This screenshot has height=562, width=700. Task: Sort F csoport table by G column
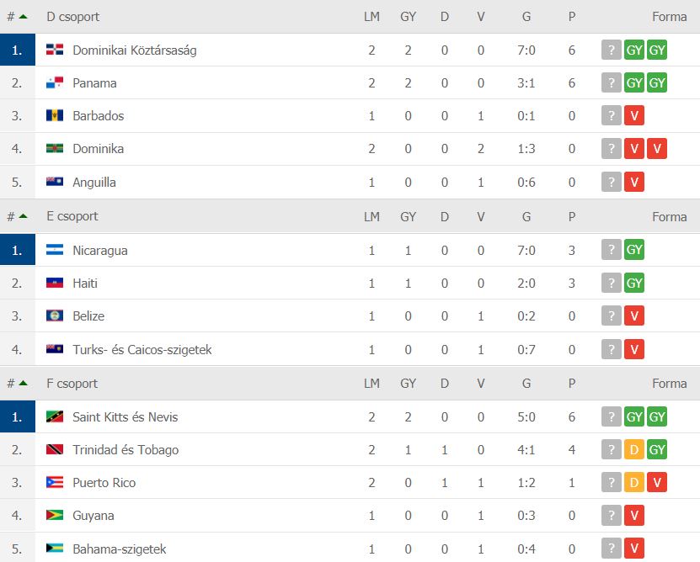526,383
